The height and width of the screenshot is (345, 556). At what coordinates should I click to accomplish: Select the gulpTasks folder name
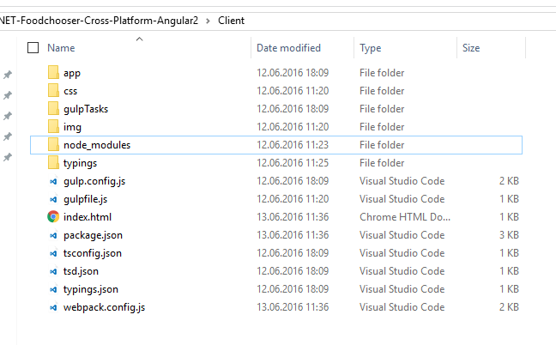click(x=86, y=109)
